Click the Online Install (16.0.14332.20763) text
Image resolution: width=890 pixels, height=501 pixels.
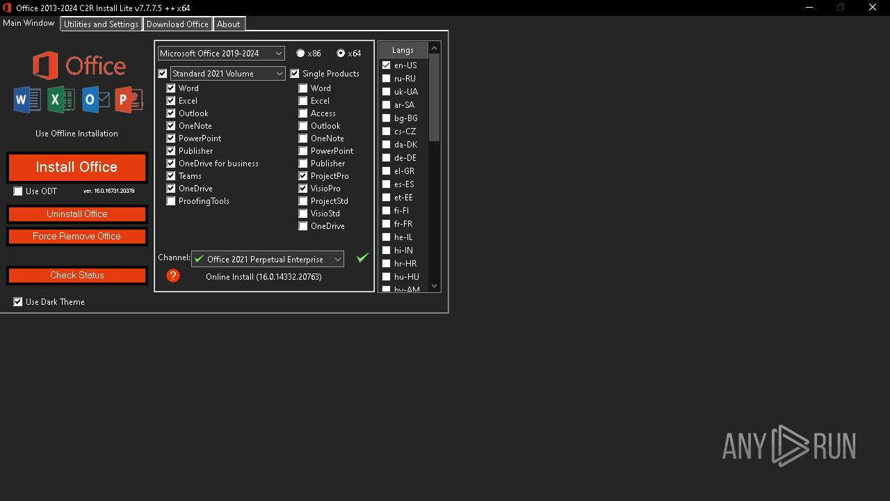point(264,277)
